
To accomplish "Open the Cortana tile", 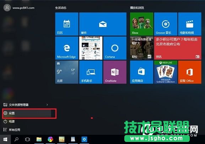I will [115, 48].
